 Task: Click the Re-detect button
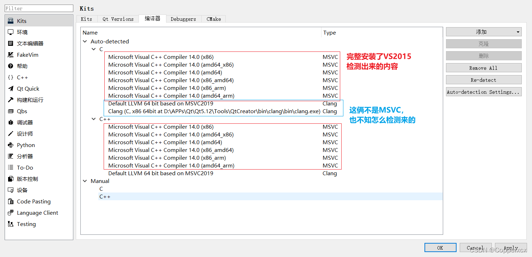(x=484, y=80)
